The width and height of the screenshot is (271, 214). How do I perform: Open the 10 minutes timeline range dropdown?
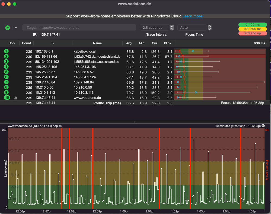(263, 126)
